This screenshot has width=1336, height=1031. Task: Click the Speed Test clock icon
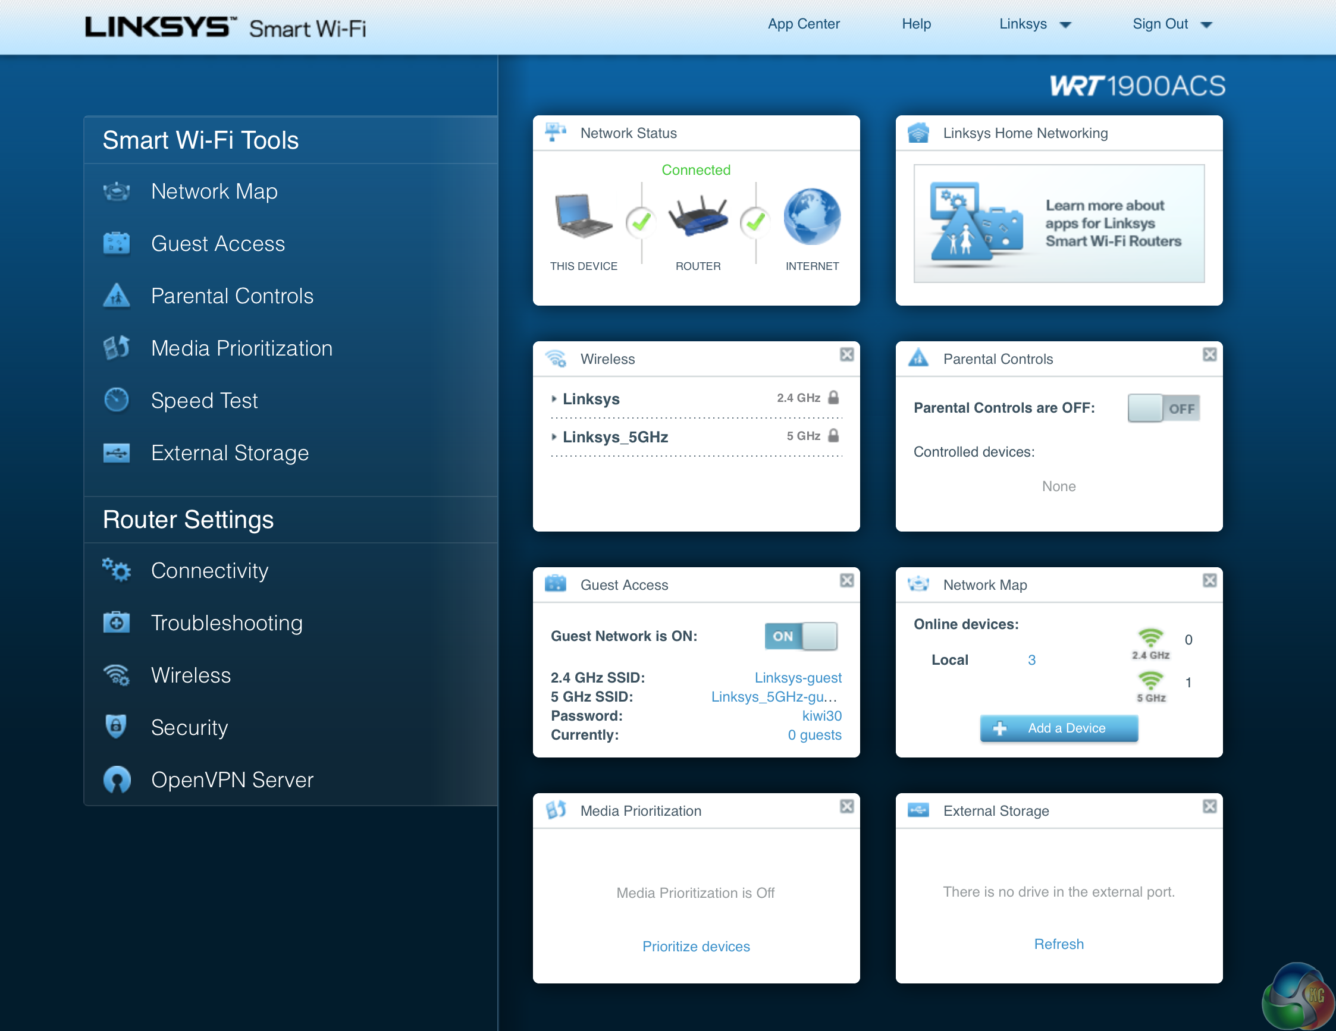coord(116,400)
